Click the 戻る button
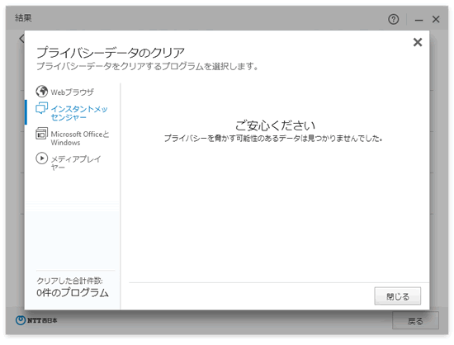Screen dimensions: 454x345 click(415, 321)
